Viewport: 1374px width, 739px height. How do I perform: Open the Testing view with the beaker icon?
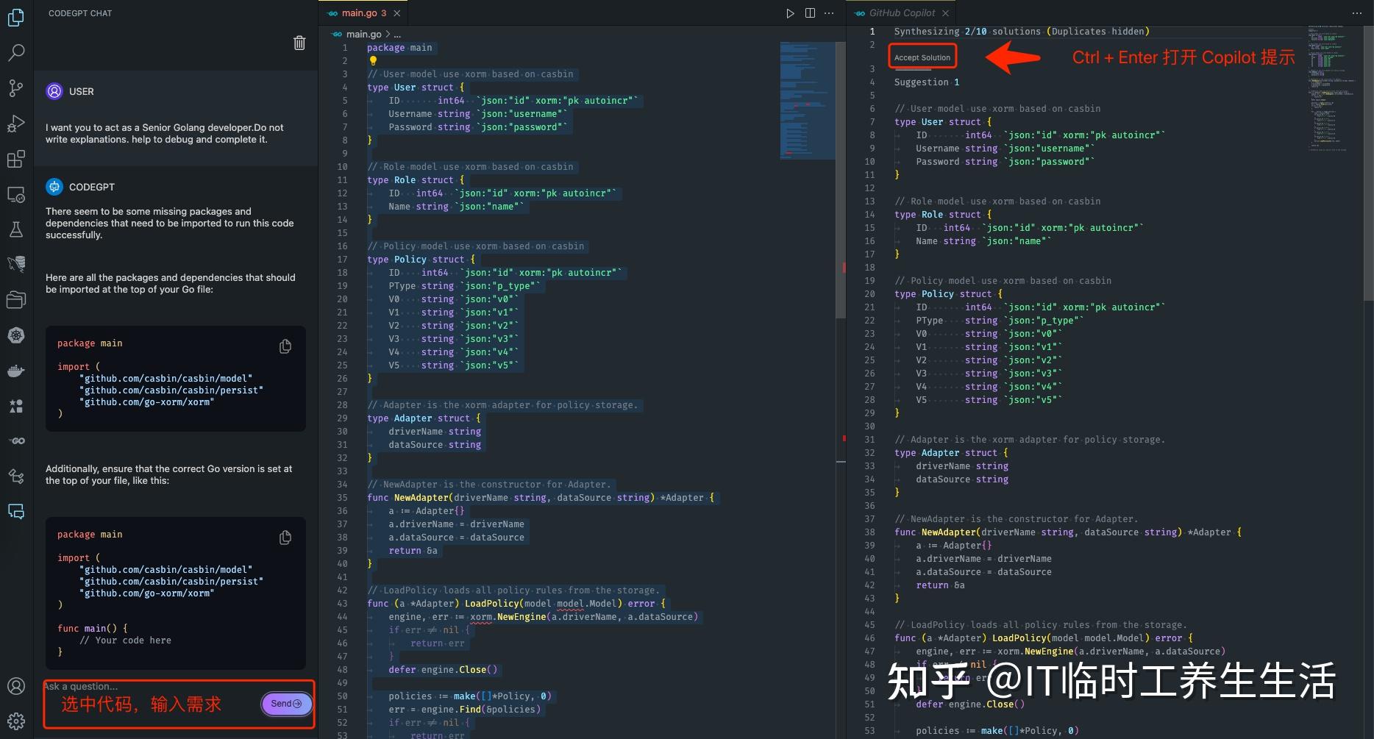17,229
